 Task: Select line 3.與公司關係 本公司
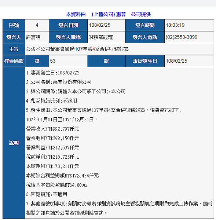coord(76,91)
